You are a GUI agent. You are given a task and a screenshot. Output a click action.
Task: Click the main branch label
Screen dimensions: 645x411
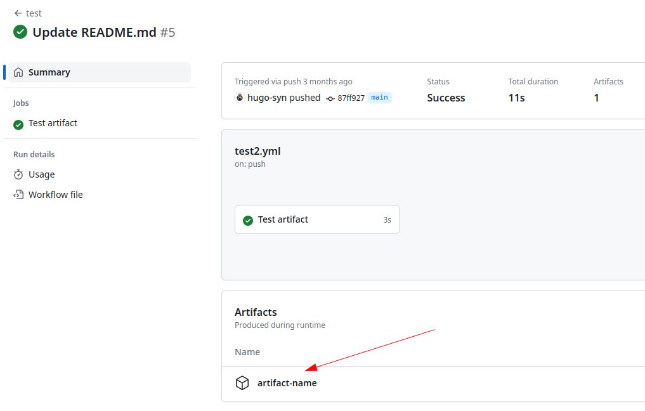pyautogui.click(x=379, y=98)
